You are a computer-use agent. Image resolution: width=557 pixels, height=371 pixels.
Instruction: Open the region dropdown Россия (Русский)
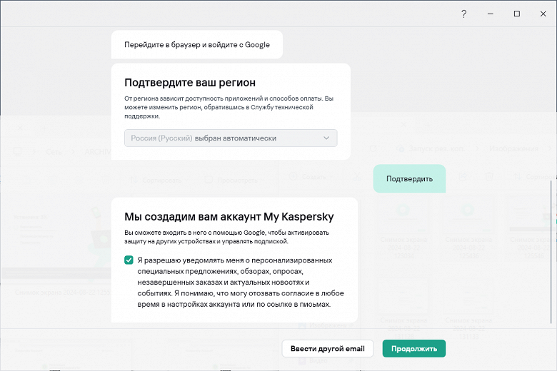click(231, 138)
